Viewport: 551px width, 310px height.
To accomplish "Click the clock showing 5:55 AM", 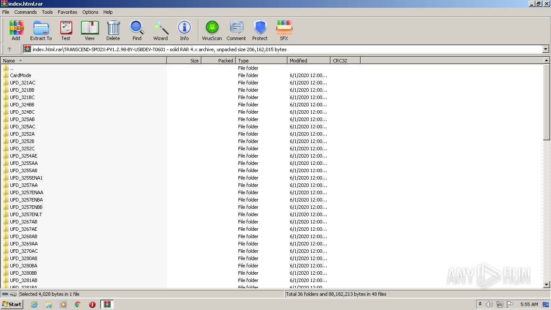I will 529,304.
